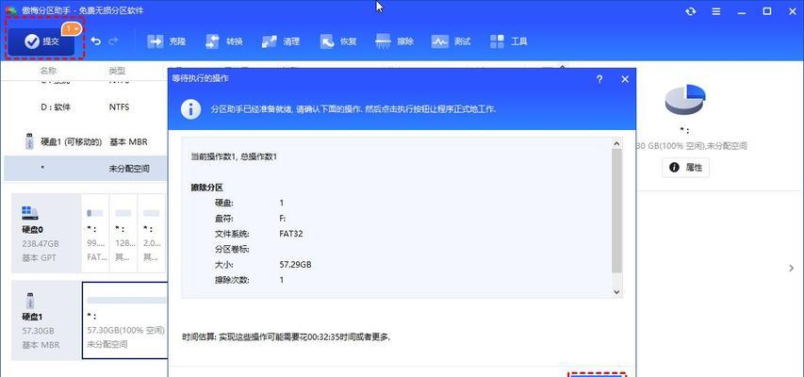
Task: Click the 工具 grid icon
Action: 497,41
